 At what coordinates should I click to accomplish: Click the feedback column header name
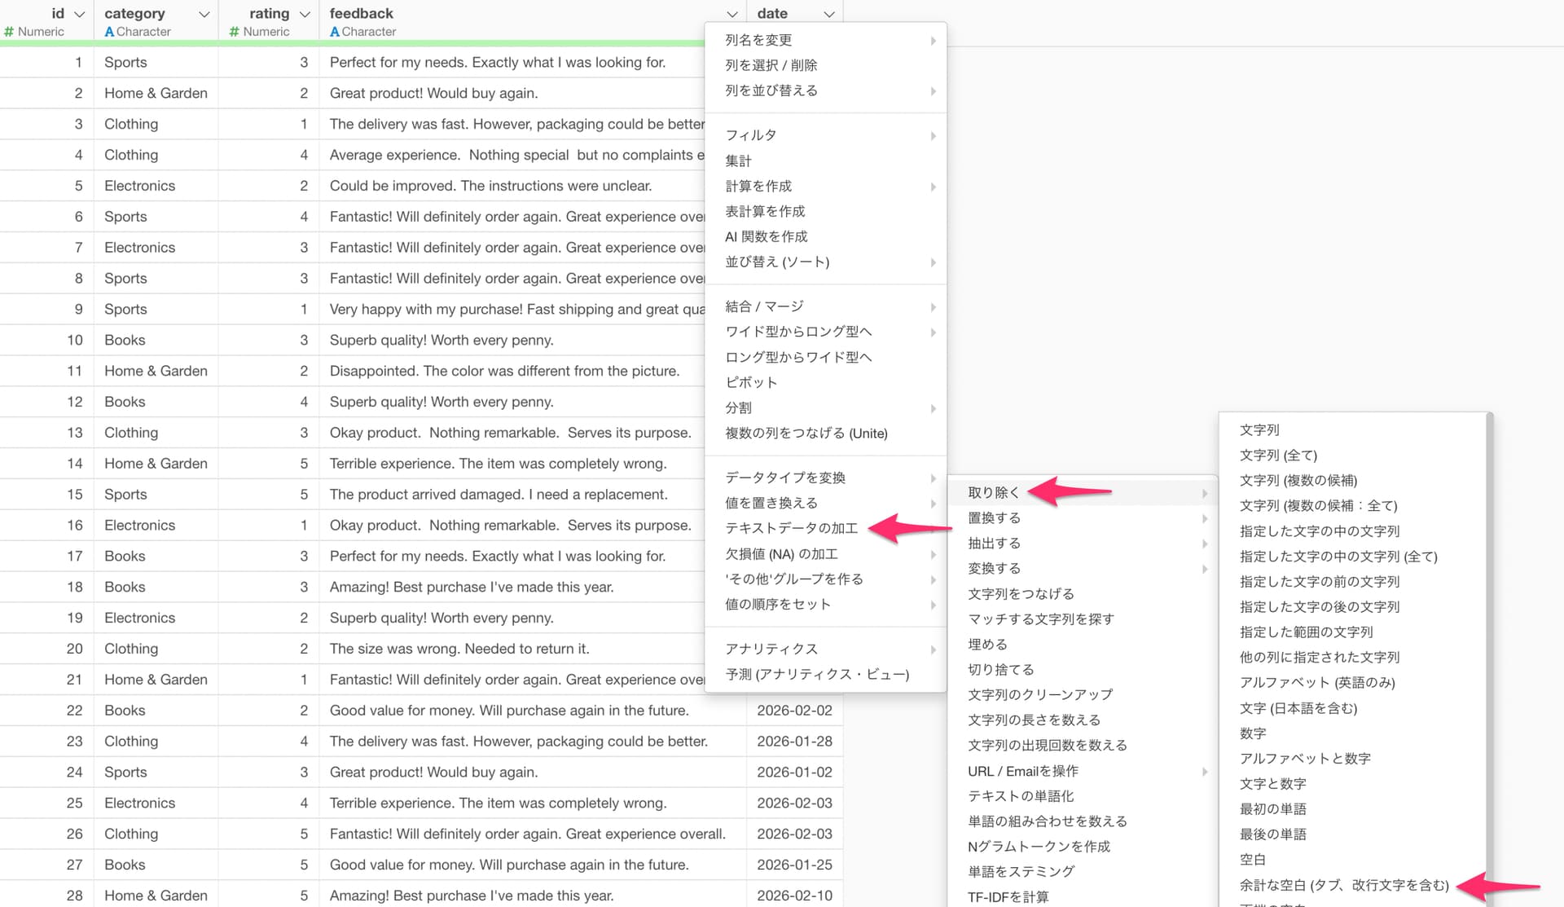tap(361, 14)
